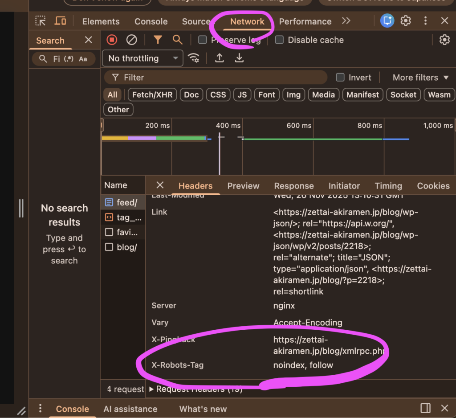This screenshot has height=418, width=456.
Task: Expand the More filters dropdown
Action: point(420,78)
